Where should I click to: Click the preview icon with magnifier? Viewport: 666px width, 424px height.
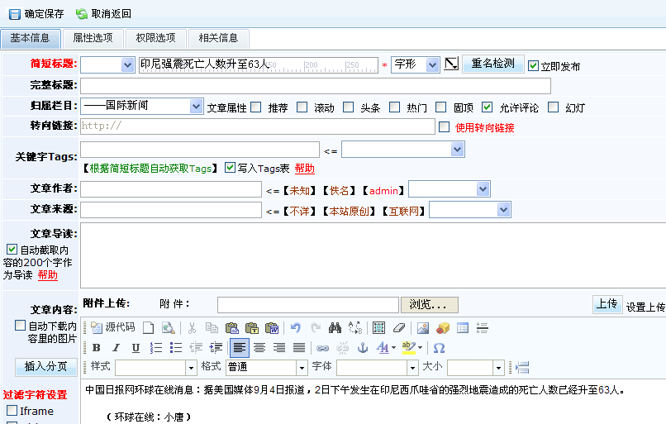tap(169, 327)
